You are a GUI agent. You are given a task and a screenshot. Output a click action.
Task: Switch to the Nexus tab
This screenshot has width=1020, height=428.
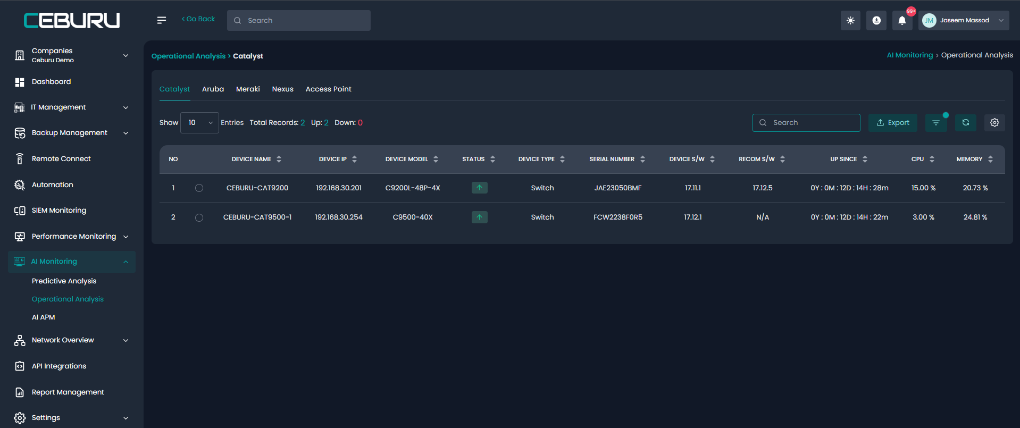(x=282, y=89)
